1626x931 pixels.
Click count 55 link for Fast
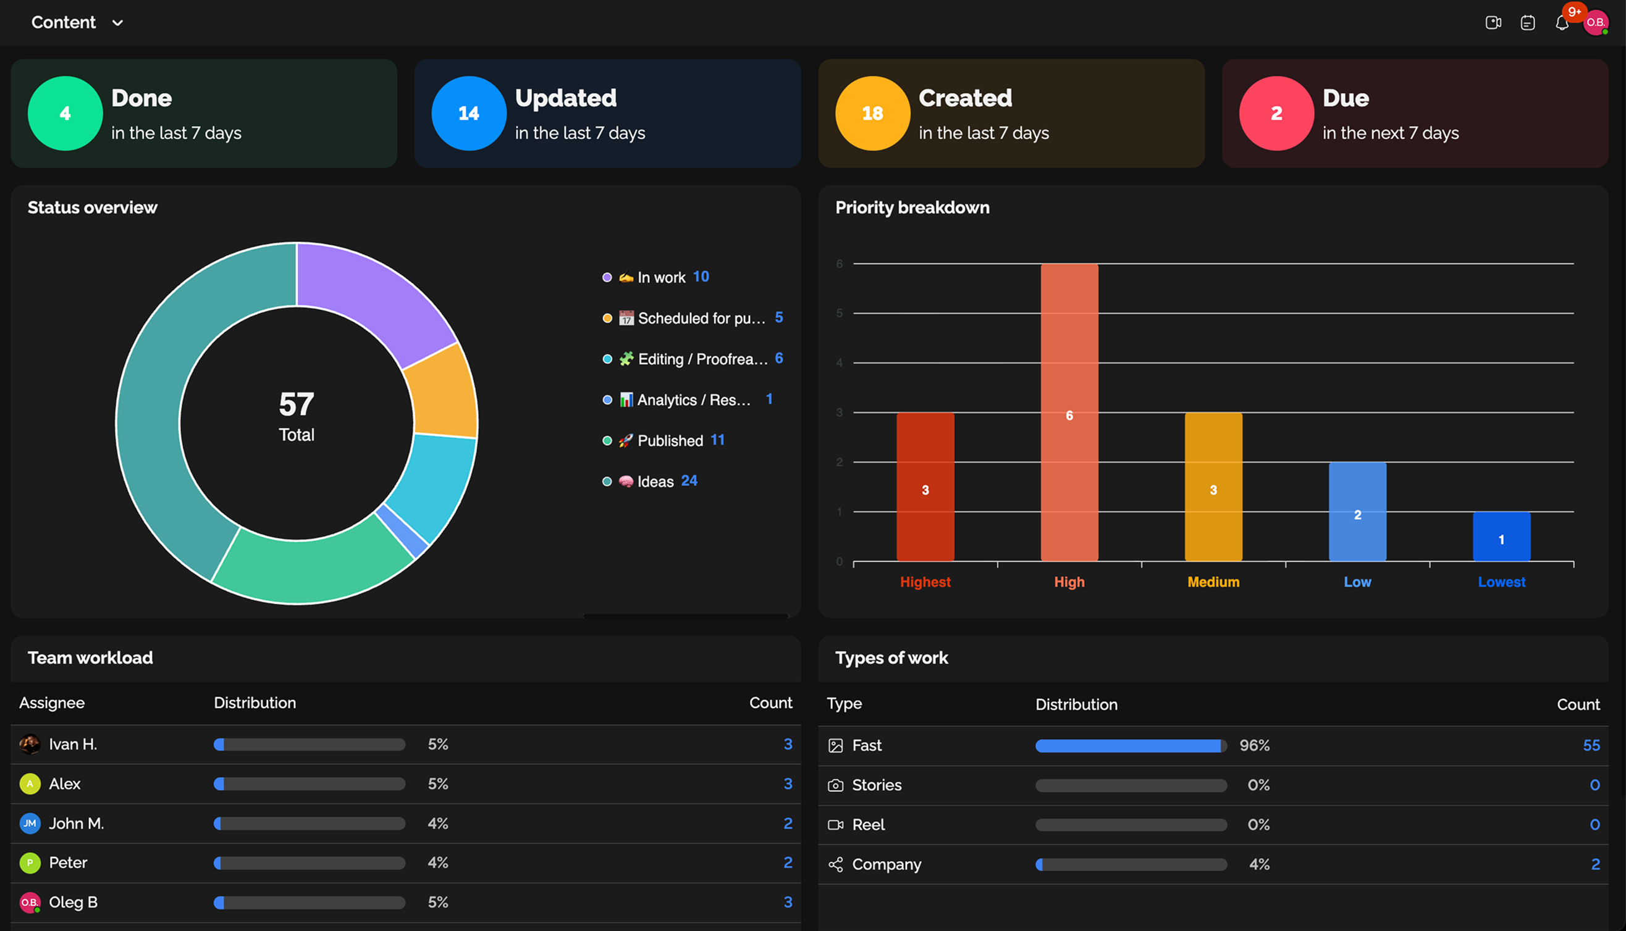click(x=1591, y=746)
